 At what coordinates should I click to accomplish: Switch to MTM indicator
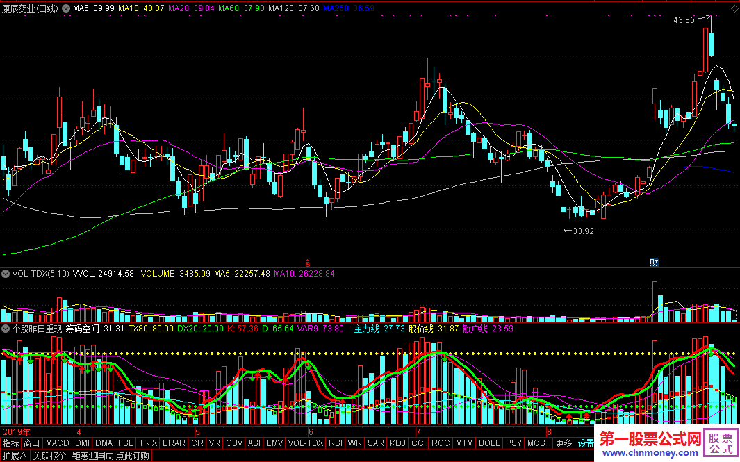point(464,444)
